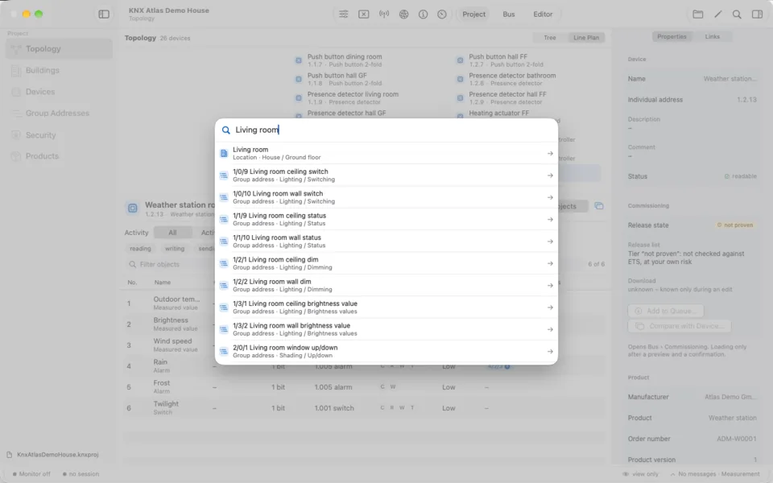The image size is (773, 483).
Task: Toggle the right inspector panel icon
Action: 757,14
